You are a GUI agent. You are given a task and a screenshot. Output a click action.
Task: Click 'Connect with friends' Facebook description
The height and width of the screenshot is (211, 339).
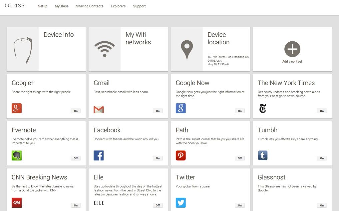[x=127, y=139]
